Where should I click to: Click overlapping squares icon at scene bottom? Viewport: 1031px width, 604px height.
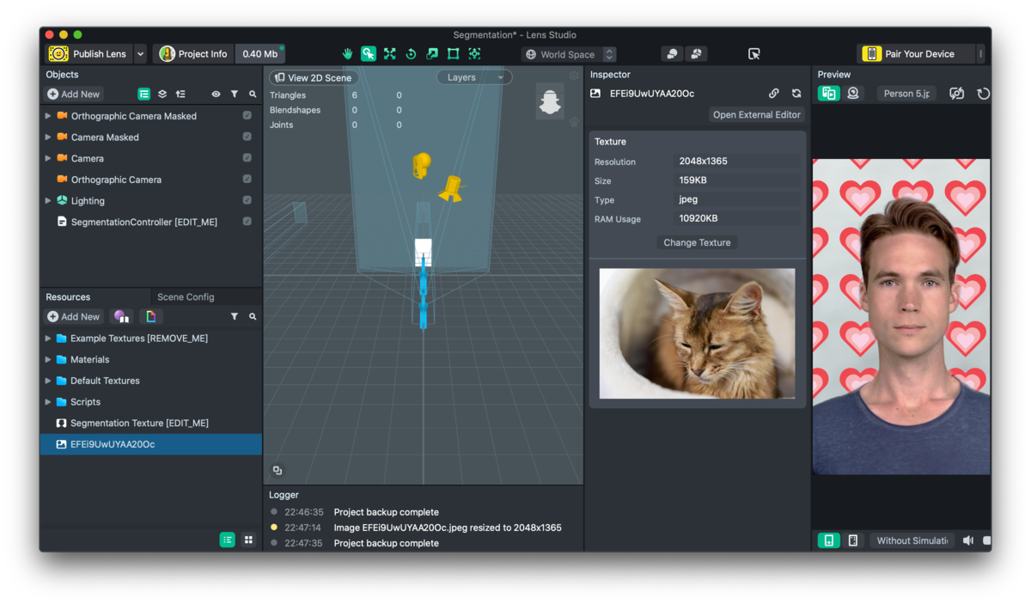tap(278, 470)
